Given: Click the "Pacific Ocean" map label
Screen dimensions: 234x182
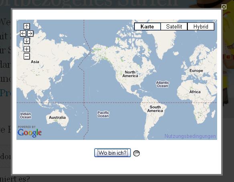Looking at the screenshot, I should pos(103,114).
